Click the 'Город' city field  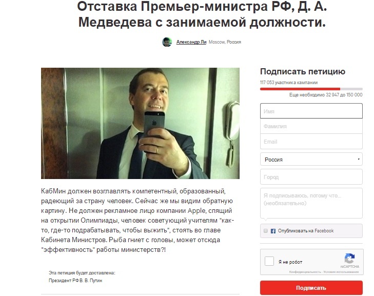[311, 177]
